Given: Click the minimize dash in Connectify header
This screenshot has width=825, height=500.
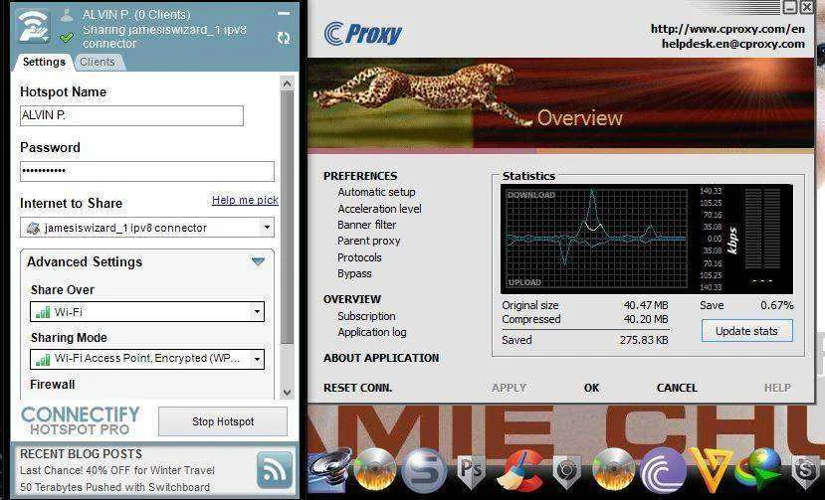Looking at the screenshot, I should [x=284, y=14].
